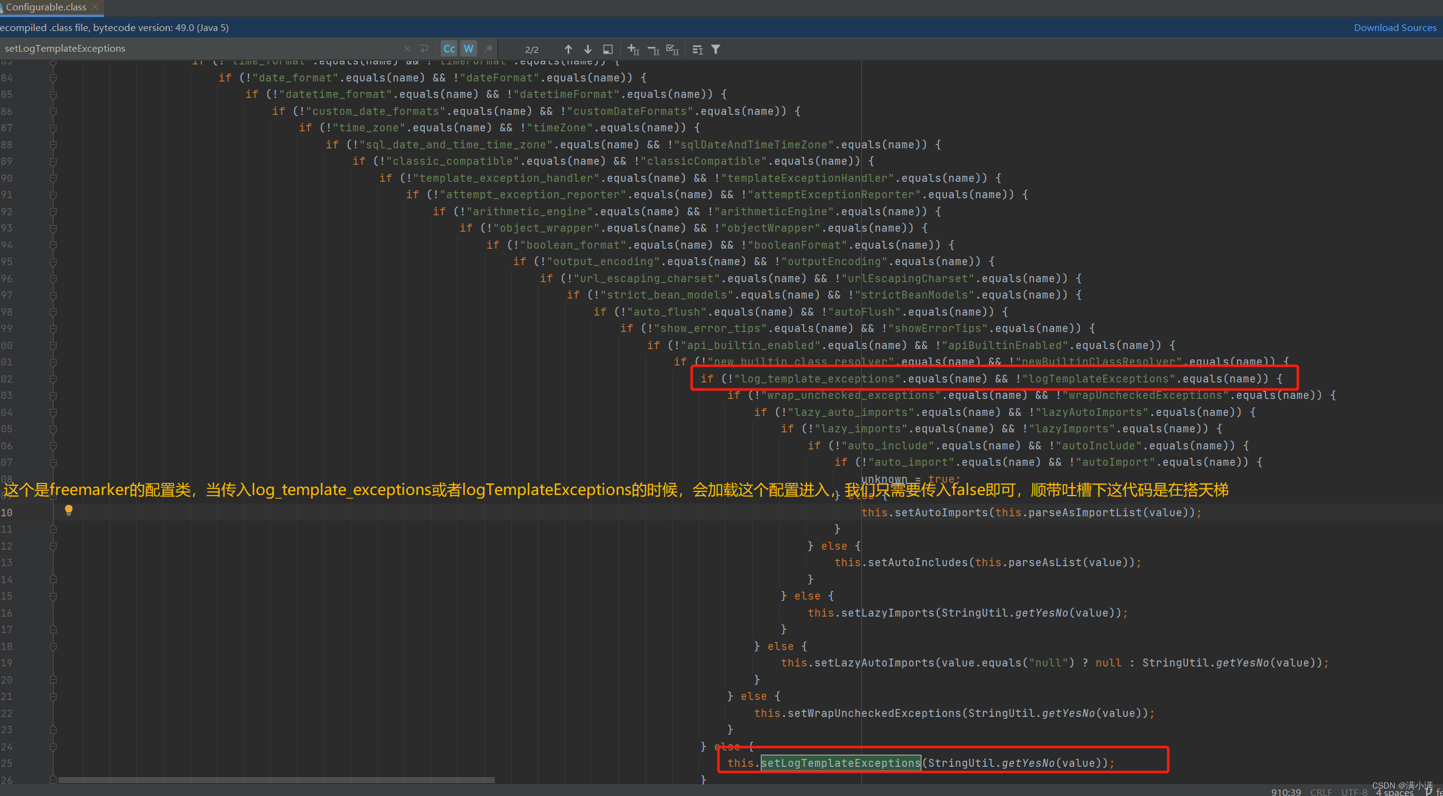The height and width of the screenshot is (796, 1443).
Task: Clear the search field text with X
Action: tap(407, 49)
